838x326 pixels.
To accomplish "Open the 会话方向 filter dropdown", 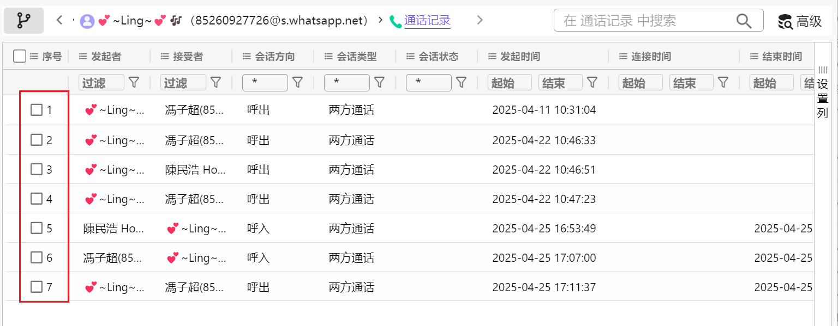I will (265, 82).
